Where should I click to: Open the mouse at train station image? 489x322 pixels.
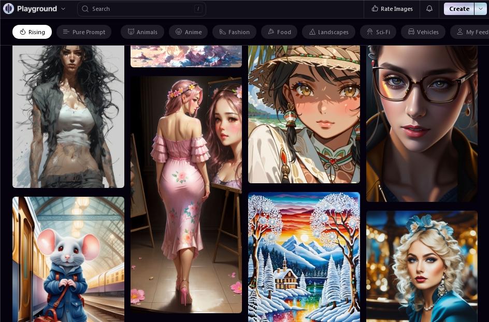[x=68, y=259]
